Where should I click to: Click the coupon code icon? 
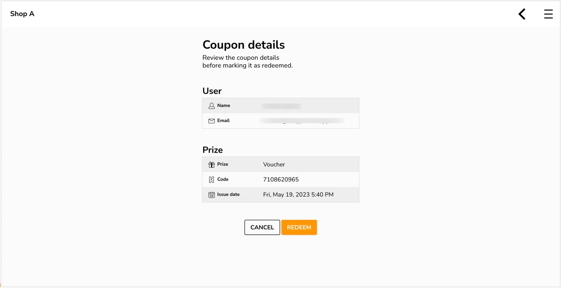coord(211,180)
